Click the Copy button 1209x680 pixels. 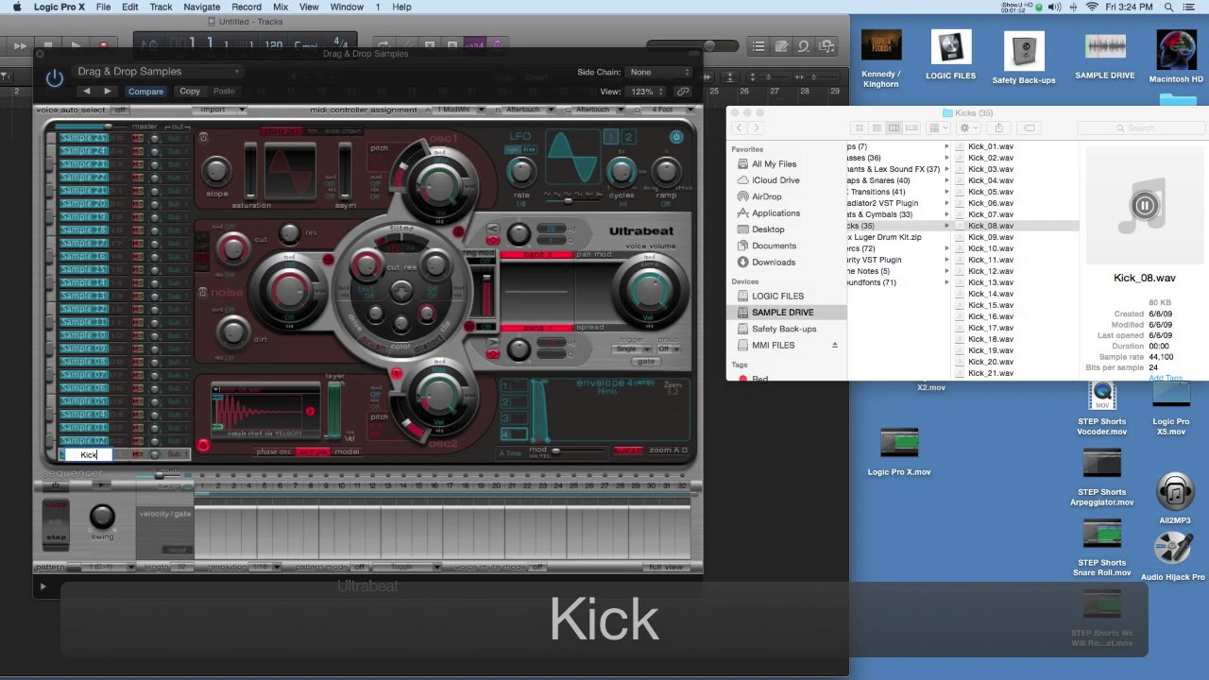(x=190, y=92)
